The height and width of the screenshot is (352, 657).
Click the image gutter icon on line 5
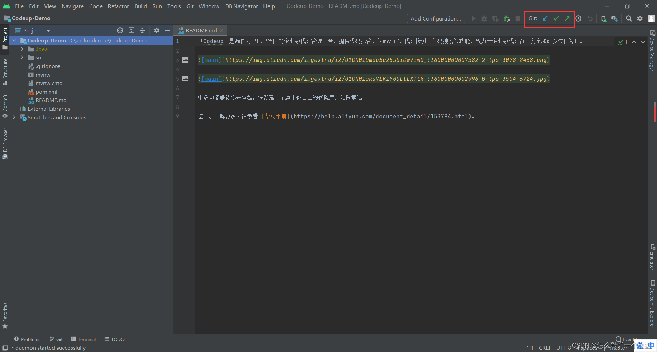point(185,79)
